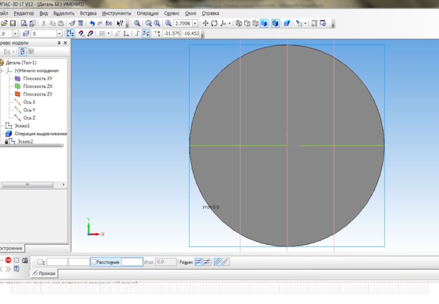Toggle global snaps magnet icon

click(81, 33)
